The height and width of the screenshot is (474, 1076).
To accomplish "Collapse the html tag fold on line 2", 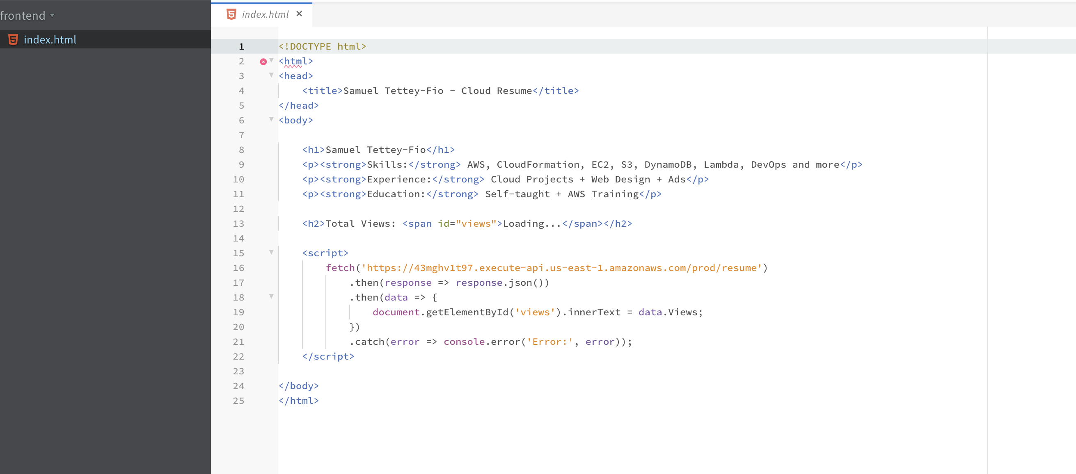I will tap(272, 60).
